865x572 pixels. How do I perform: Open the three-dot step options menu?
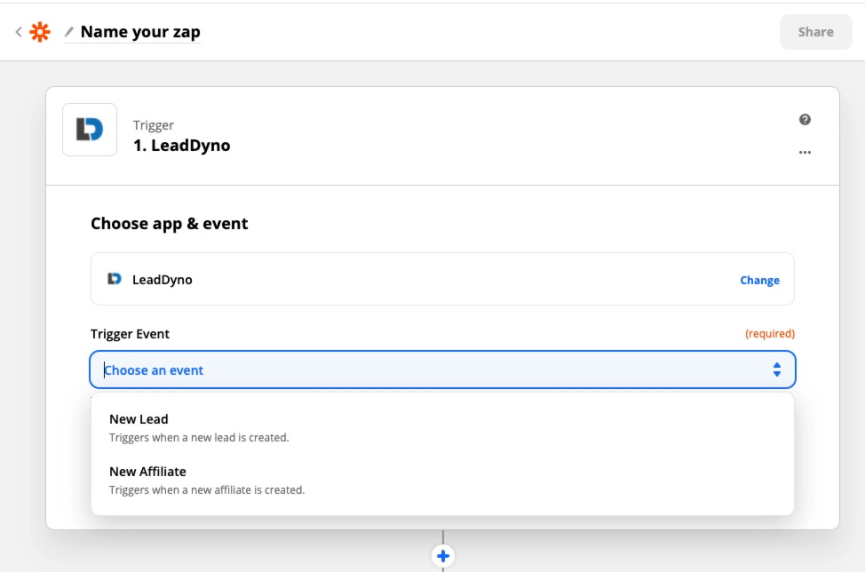click(x=805, y=152)
